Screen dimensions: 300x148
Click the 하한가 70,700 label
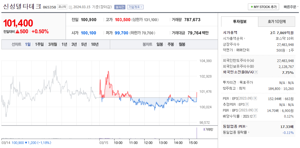pos(142,33)
